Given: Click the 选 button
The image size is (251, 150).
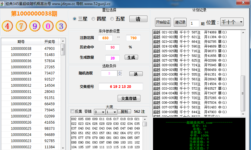Looking at the screenshot, I should (136, 74).
